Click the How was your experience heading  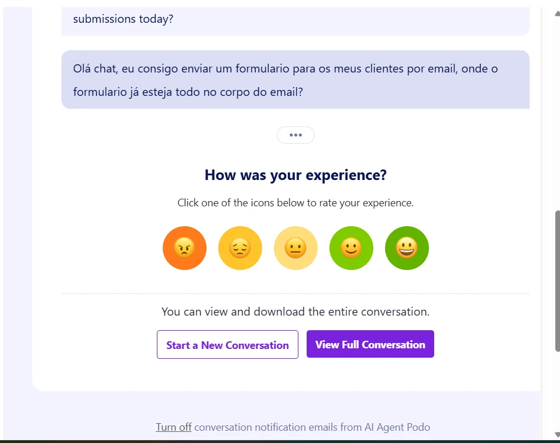point(296,175)
